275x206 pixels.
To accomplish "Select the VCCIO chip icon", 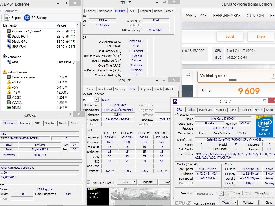I will coord(9,97).
